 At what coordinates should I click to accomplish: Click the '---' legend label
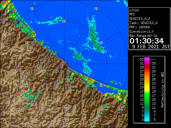(153, 59)
